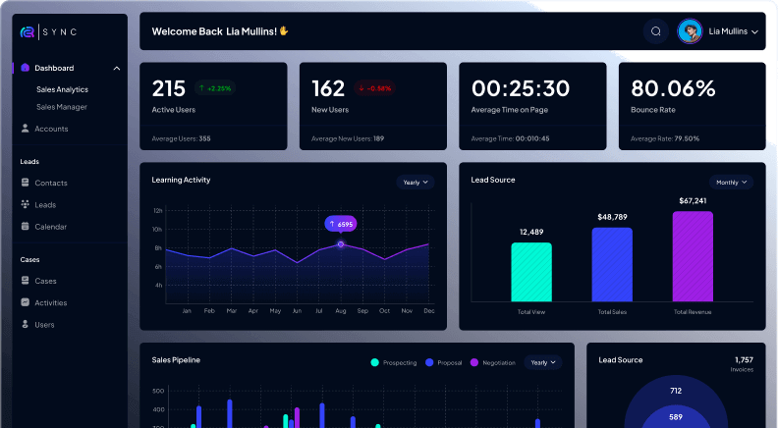778x428 pixels.
Task: Collapse the Dashboard menu chevron
Action: tap(117, 68)
